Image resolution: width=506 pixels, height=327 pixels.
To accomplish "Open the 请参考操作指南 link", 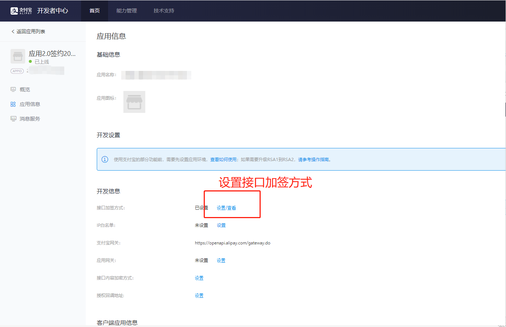I will [x=313, y=160].
